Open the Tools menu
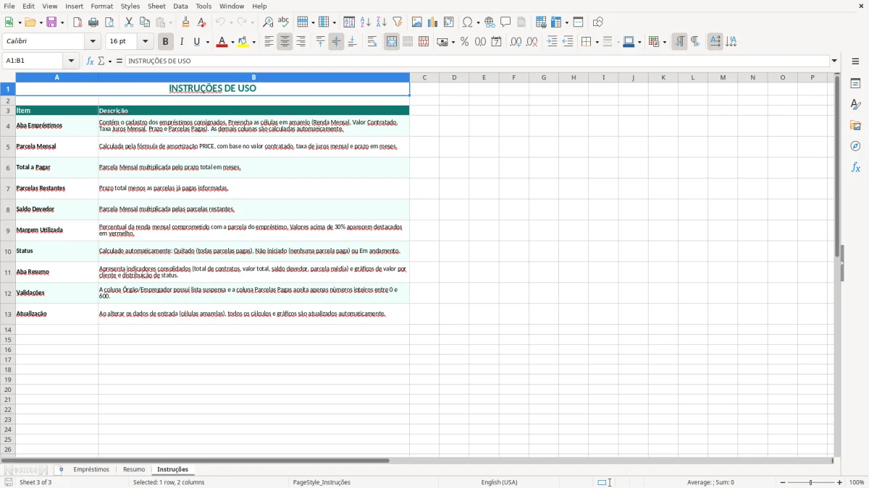Viewport: 869px width, 488px height. pos(203,6)
